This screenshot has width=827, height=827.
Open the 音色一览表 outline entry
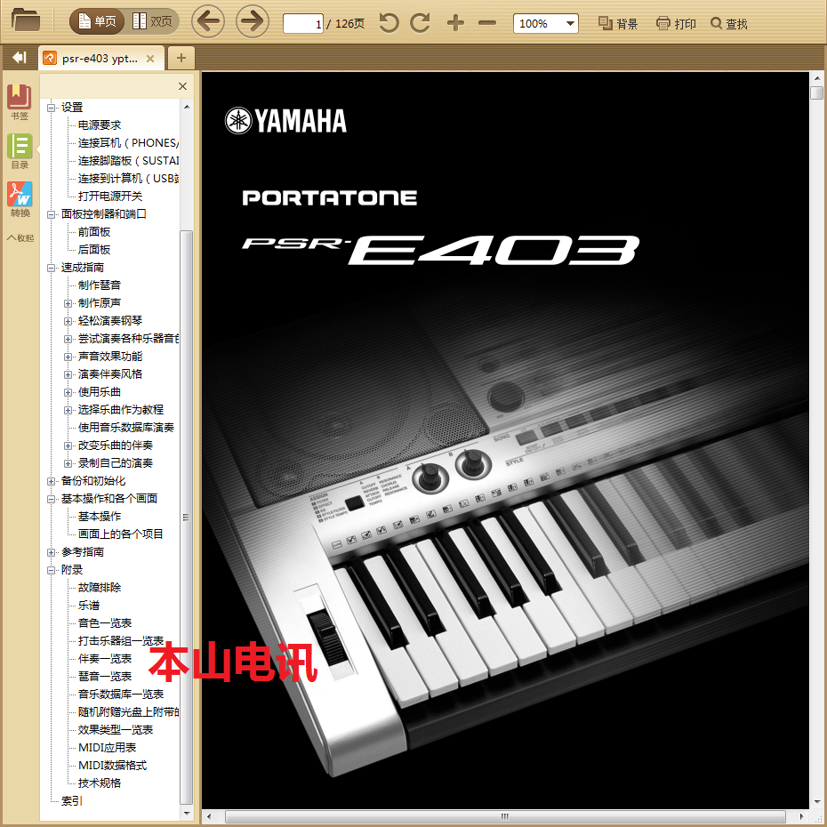pos(105,622)
